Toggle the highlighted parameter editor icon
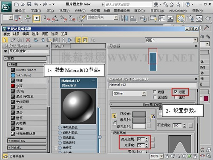This screenshot has height=160, width=213. [x=85, y=40]
